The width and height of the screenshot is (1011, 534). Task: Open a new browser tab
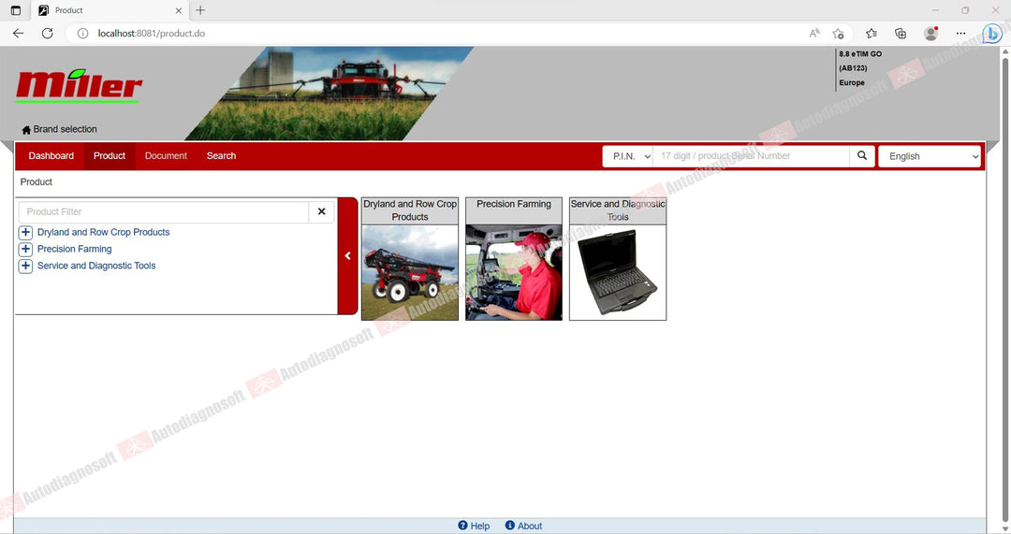pyautogui.click(x=200, y=10)
